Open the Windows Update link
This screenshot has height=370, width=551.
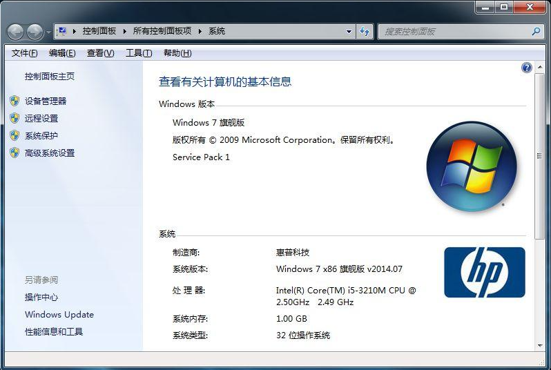(59, 314)
